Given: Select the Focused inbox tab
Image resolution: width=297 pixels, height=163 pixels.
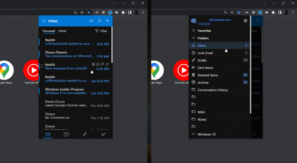Looking at the screenshot, I should tap(49, 31).
